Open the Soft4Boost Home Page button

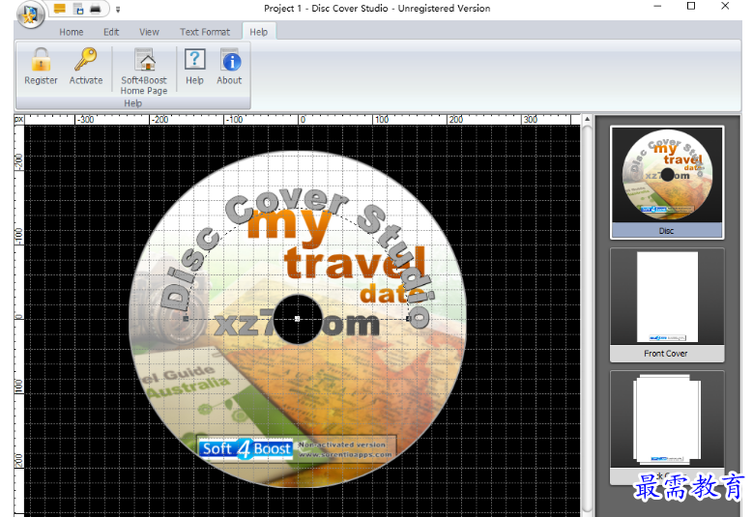[144, 72]
